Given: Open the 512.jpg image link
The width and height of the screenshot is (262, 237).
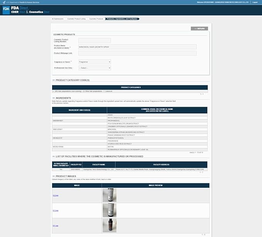Looking at the screenshot, I should pos(56,195).
